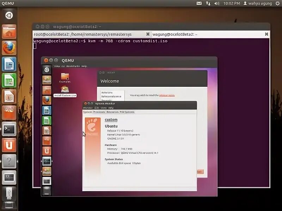Focus System Monitor icon in guest launcher
This screenshot has height=211, width=282.
click(x=47, y=161)
